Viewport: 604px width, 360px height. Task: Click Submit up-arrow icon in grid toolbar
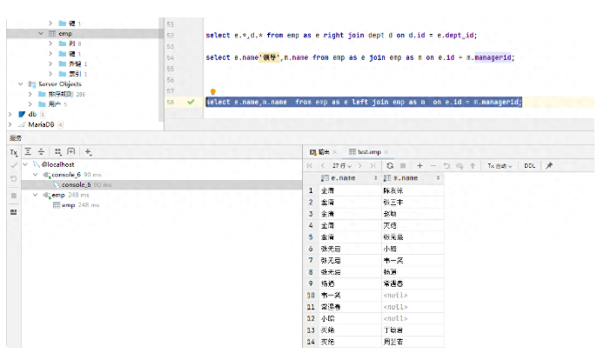coord(473,165)
